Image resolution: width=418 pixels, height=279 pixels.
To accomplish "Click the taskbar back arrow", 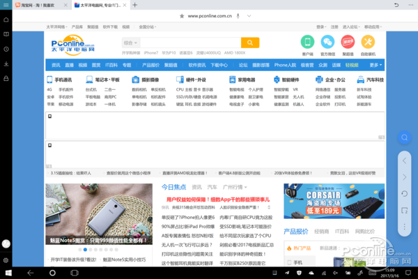I will pos(31,273).
